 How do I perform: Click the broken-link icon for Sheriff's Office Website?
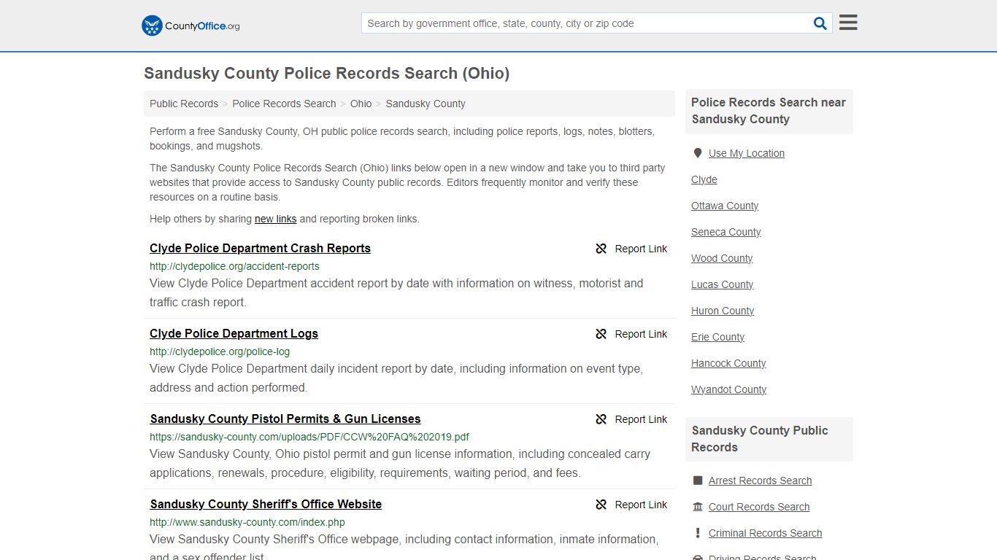[601, 505]
